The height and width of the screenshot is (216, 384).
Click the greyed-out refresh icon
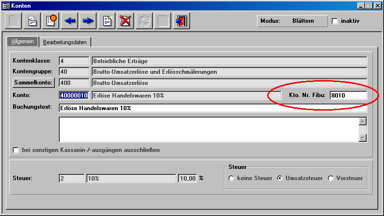pos(144,21)
